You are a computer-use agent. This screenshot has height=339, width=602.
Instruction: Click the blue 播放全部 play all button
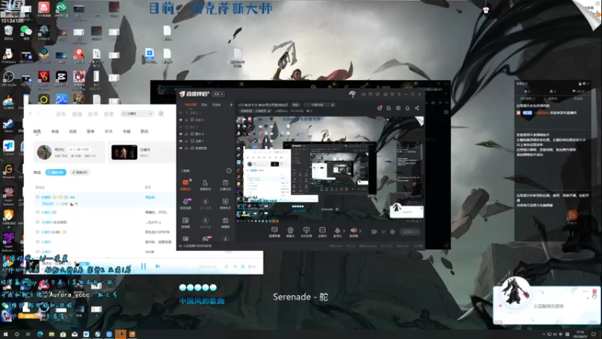pyautogui.click(x=56, y=173)
